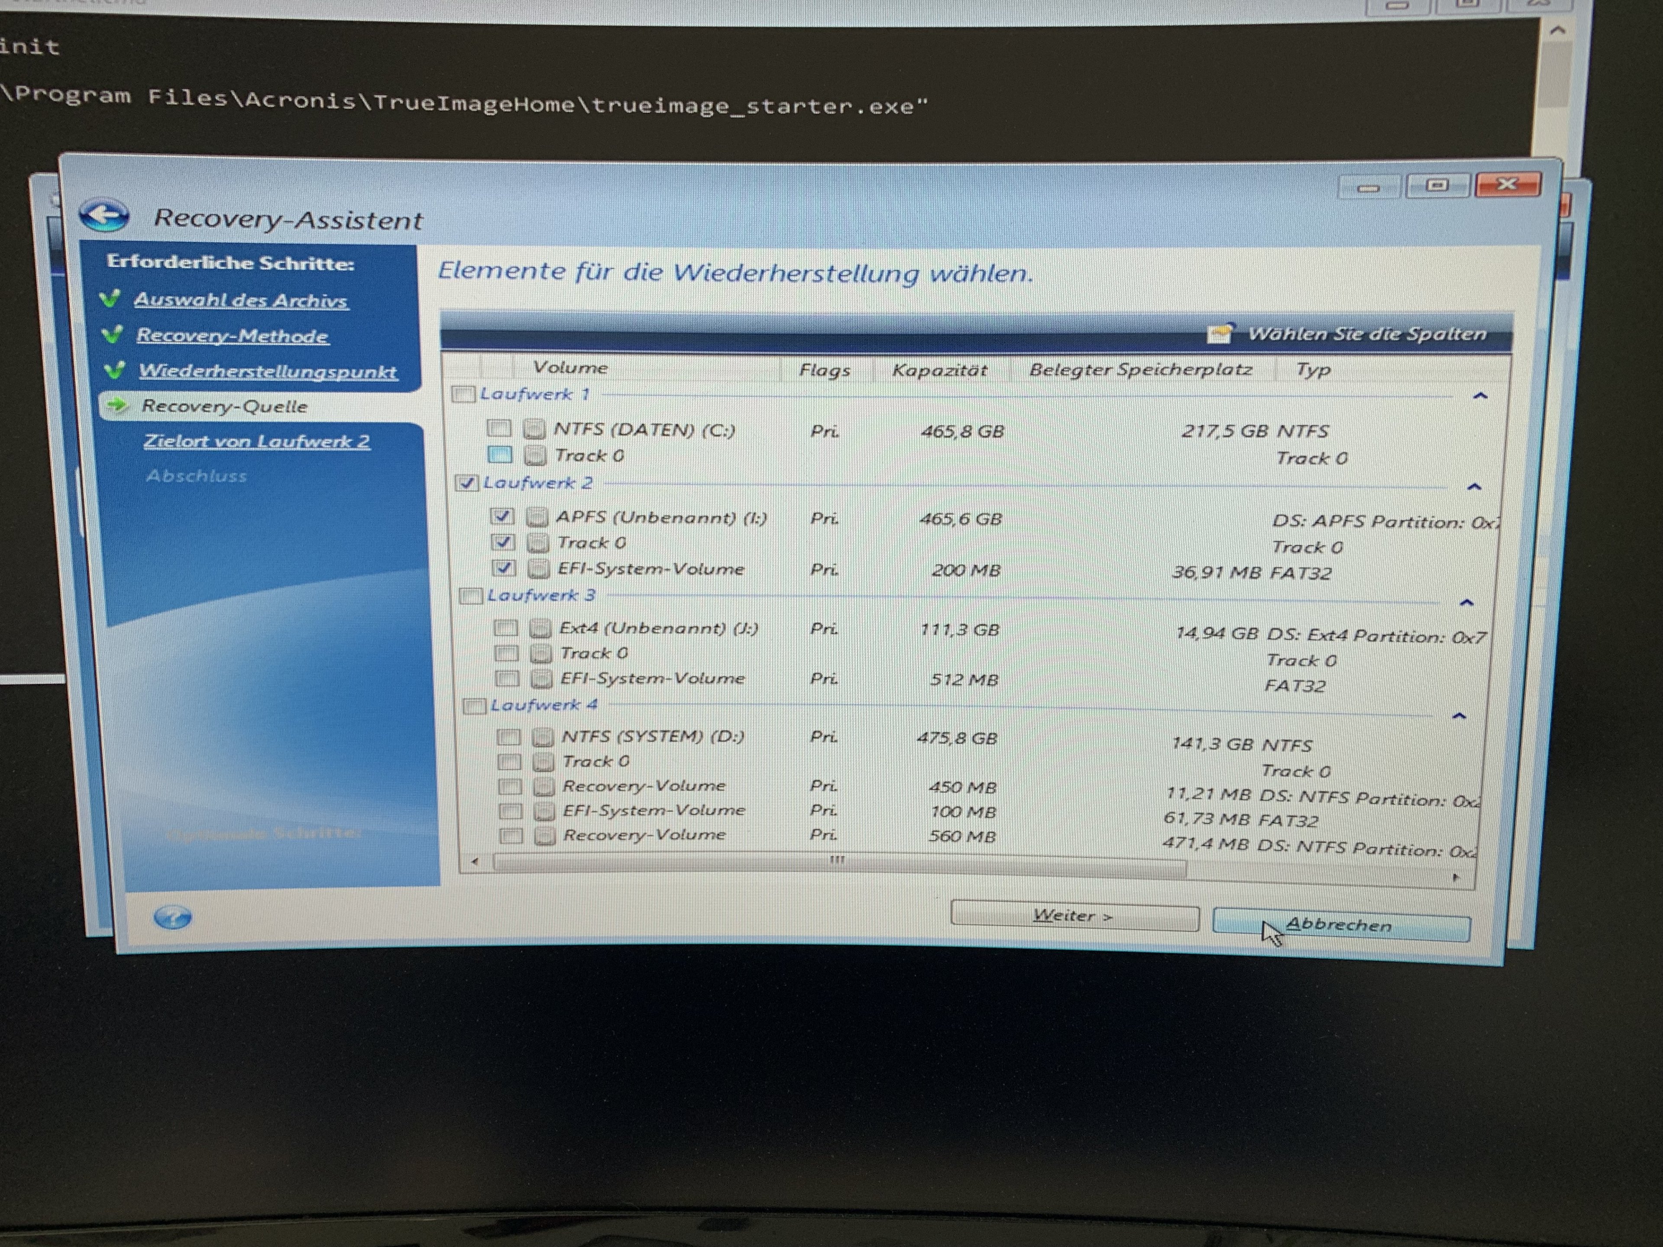Click the NTFS (DATEN) (C:) disk icon
The width and height of the screenshot is (1663, 1247).
tap(534, 429)
